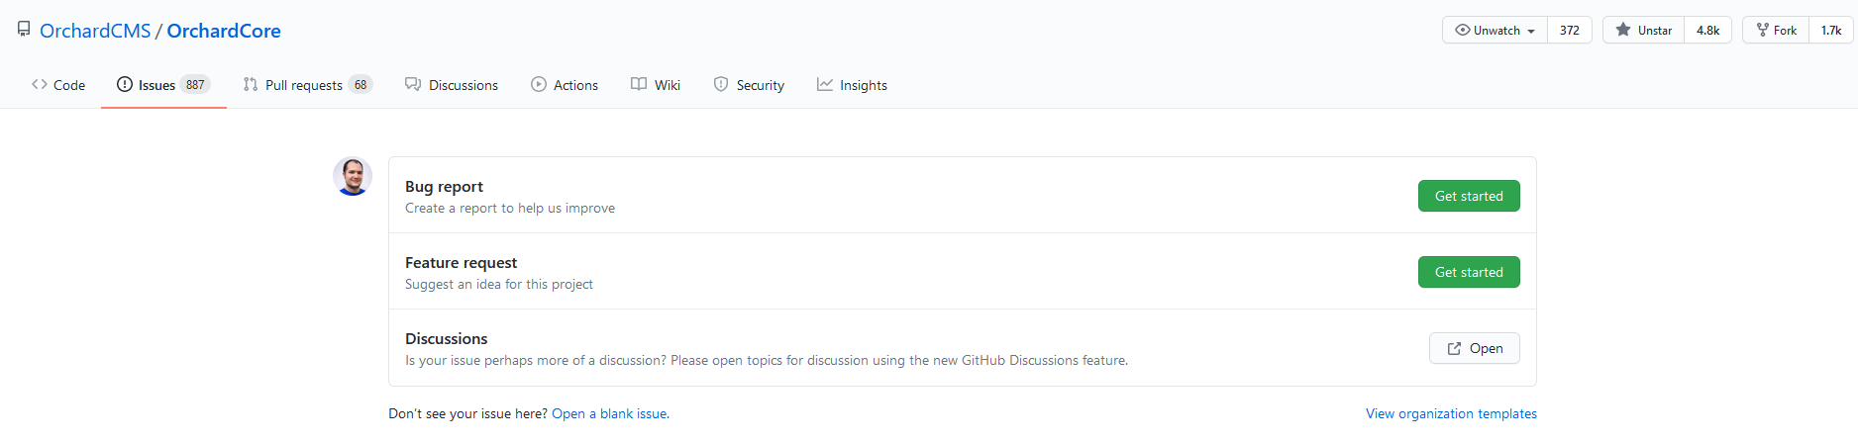
Task: Open the Wiki tab
Action: [x=656, y=85]
